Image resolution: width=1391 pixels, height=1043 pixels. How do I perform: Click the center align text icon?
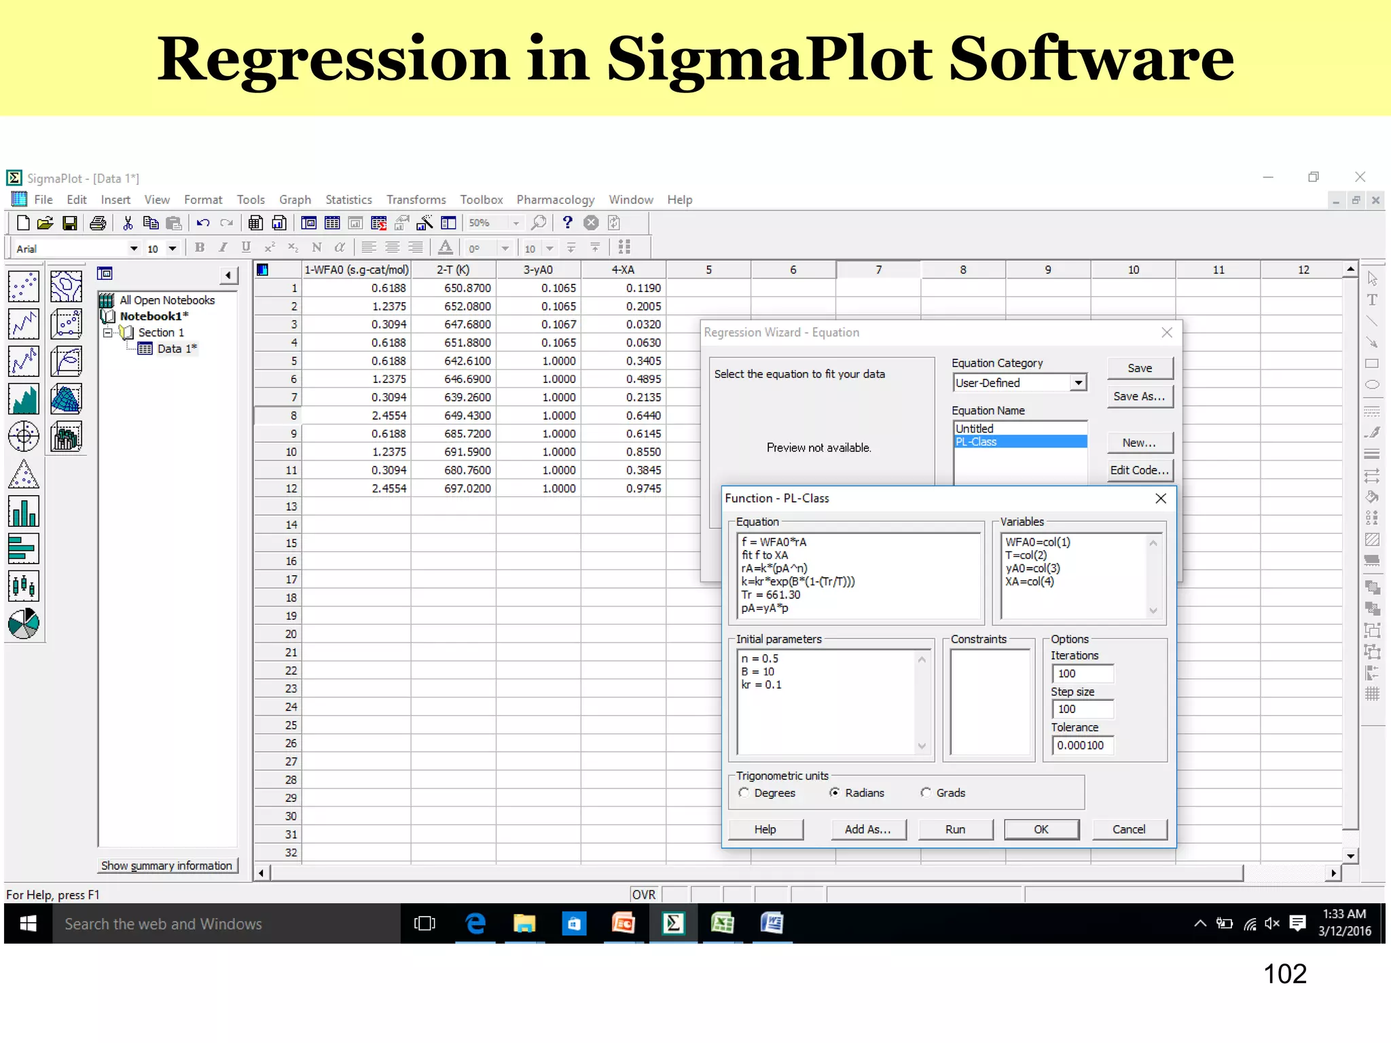(x=392, y=247)
